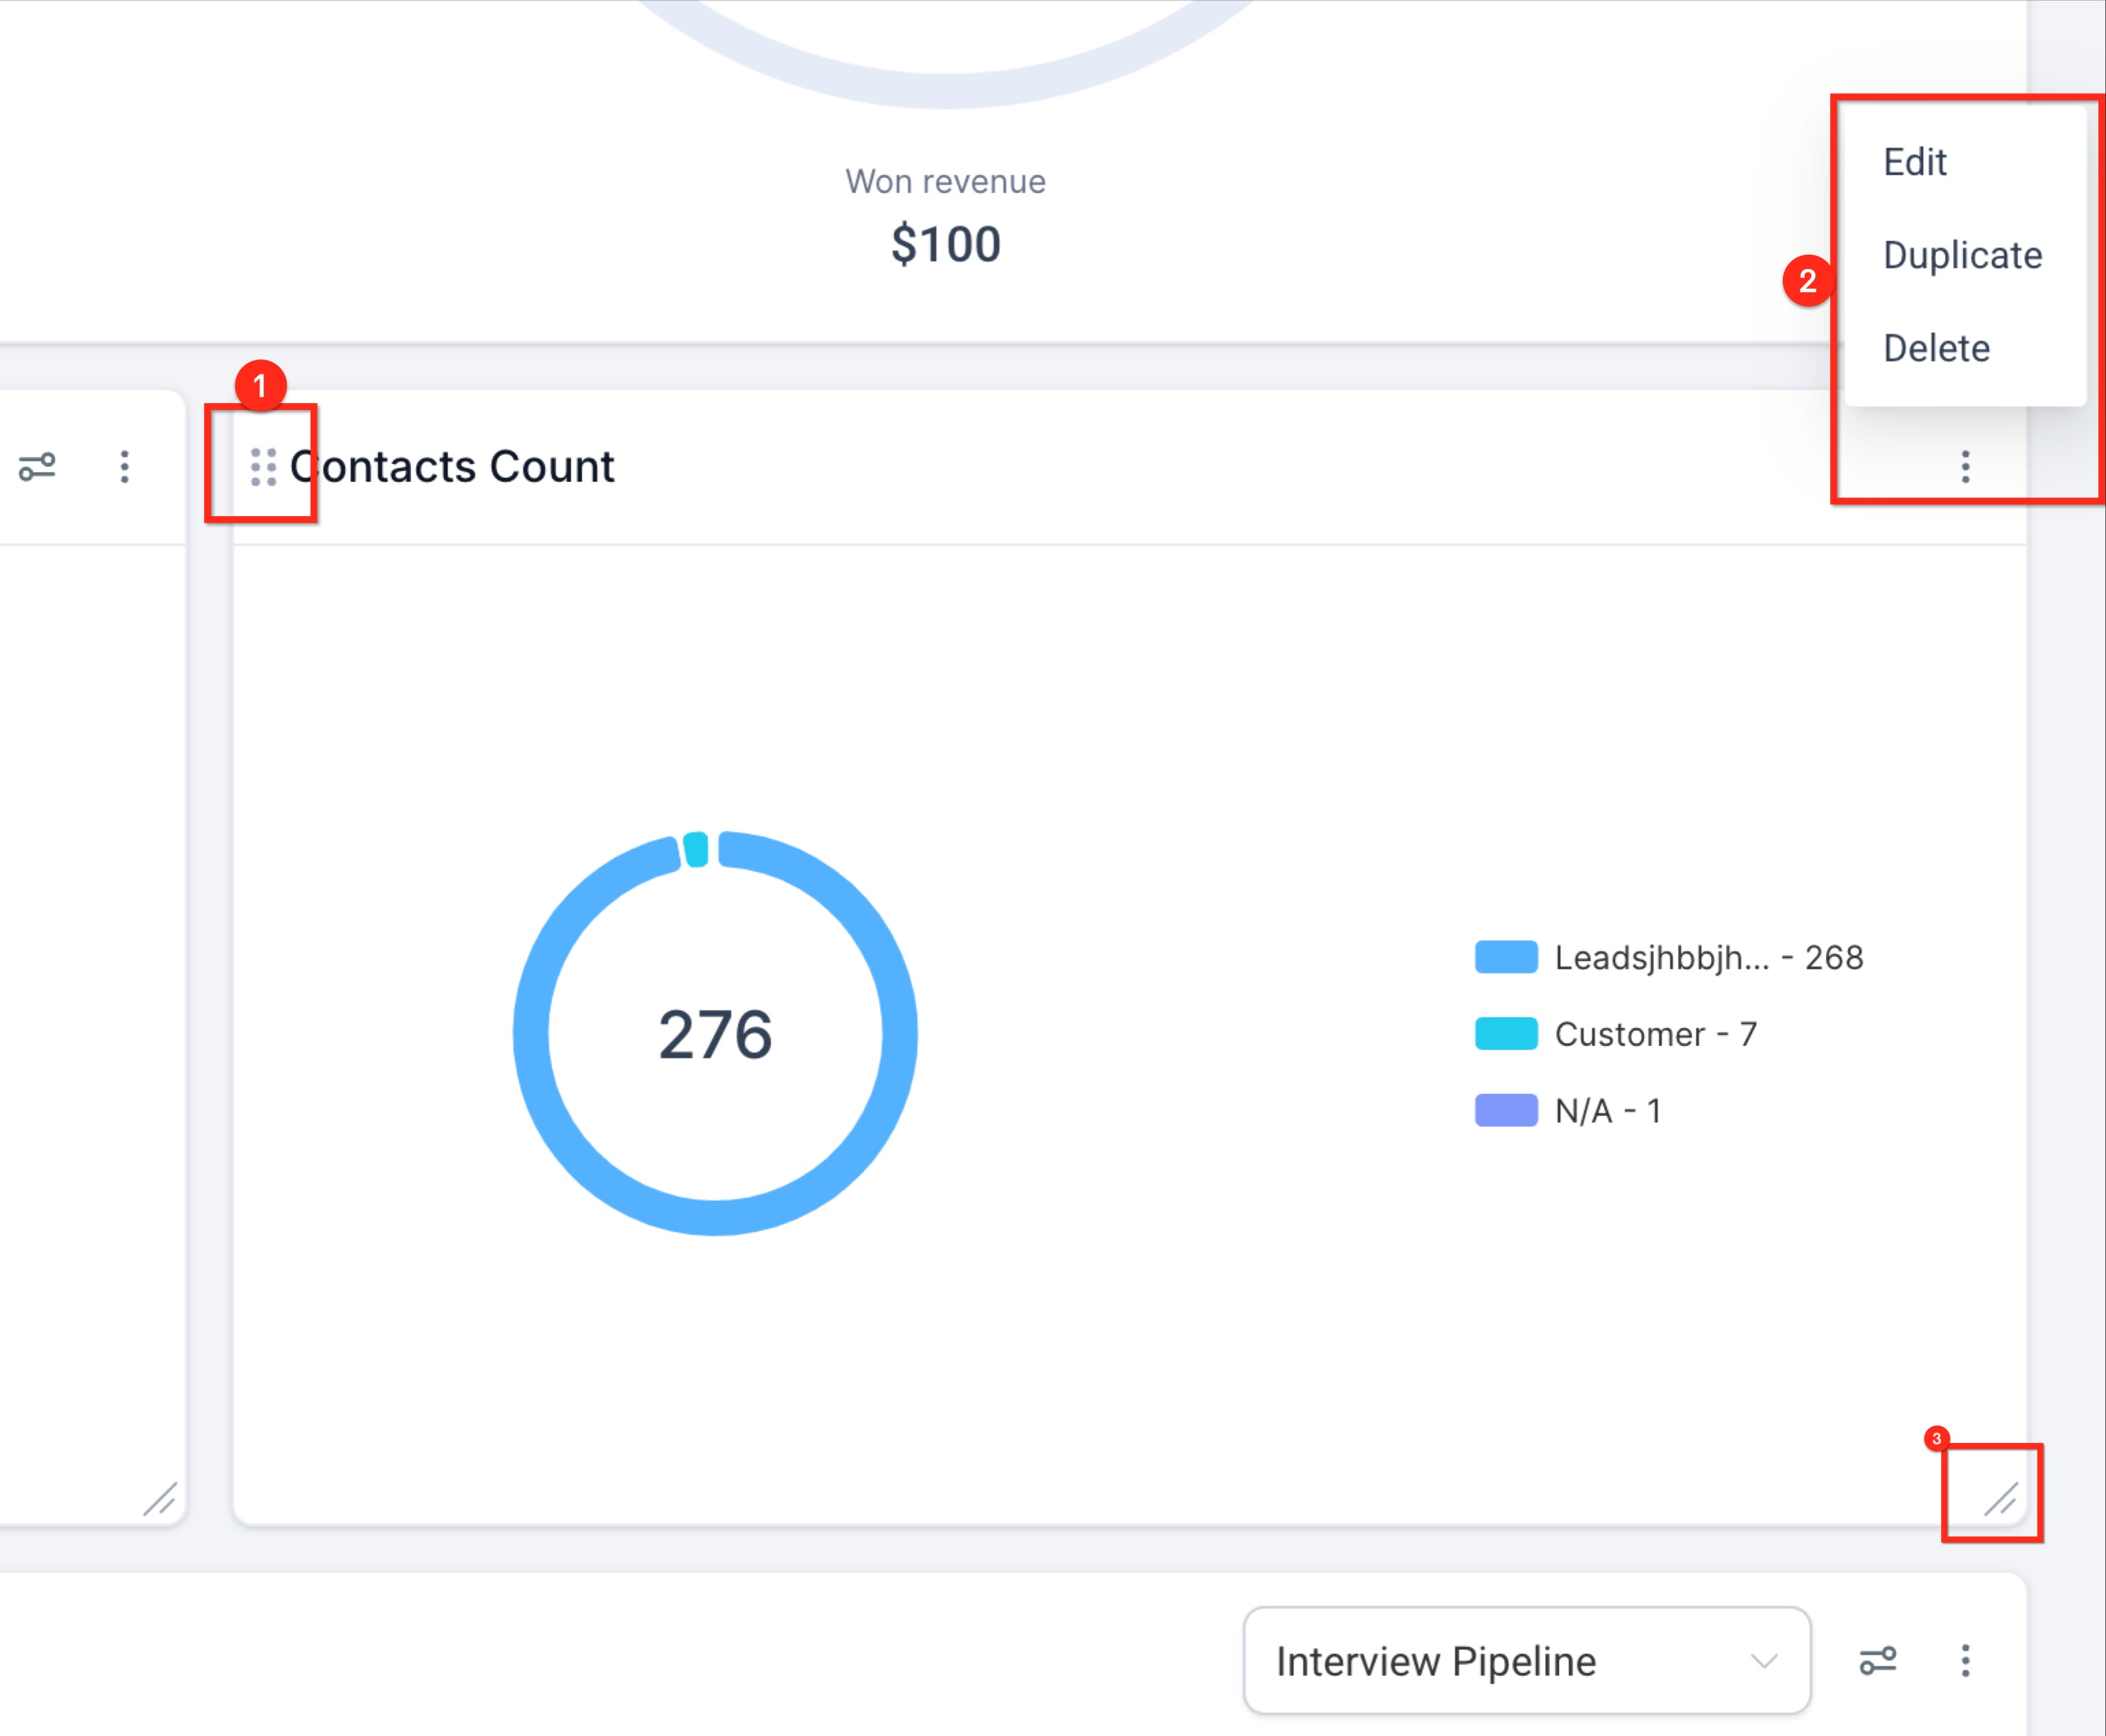Click the left widget's resize corner handle

pos(160,1498)
